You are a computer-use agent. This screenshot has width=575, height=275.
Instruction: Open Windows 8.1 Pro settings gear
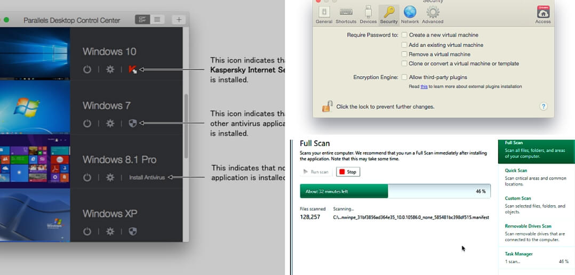point(110,177)
